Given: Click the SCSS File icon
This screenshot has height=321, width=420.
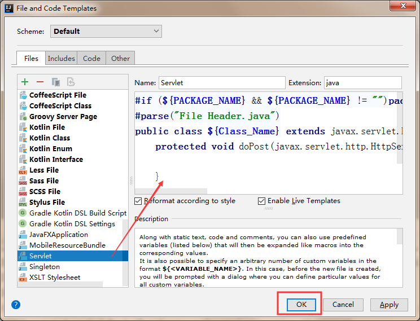Looking at the screenshot, I should point(23,191).
